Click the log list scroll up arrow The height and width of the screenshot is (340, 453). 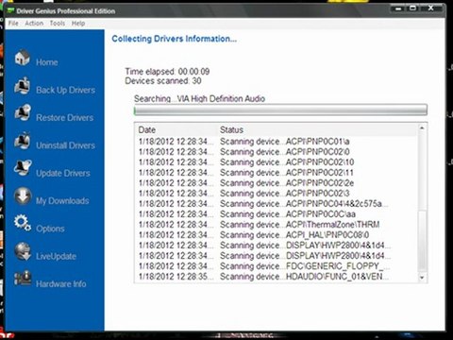(422, 128)
